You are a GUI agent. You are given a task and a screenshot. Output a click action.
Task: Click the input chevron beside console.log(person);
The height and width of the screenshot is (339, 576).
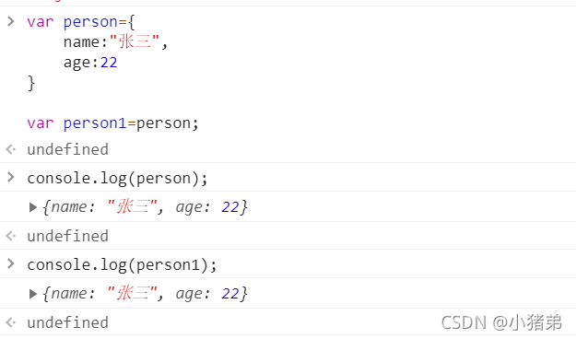click(11, 178)
